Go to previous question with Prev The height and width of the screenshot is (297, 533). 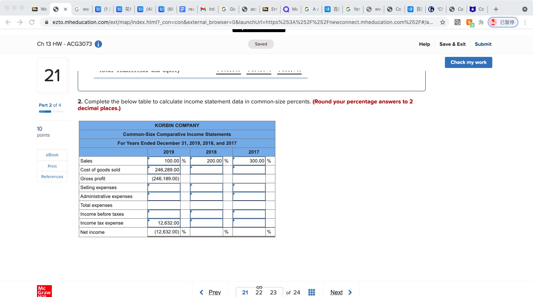211,293
